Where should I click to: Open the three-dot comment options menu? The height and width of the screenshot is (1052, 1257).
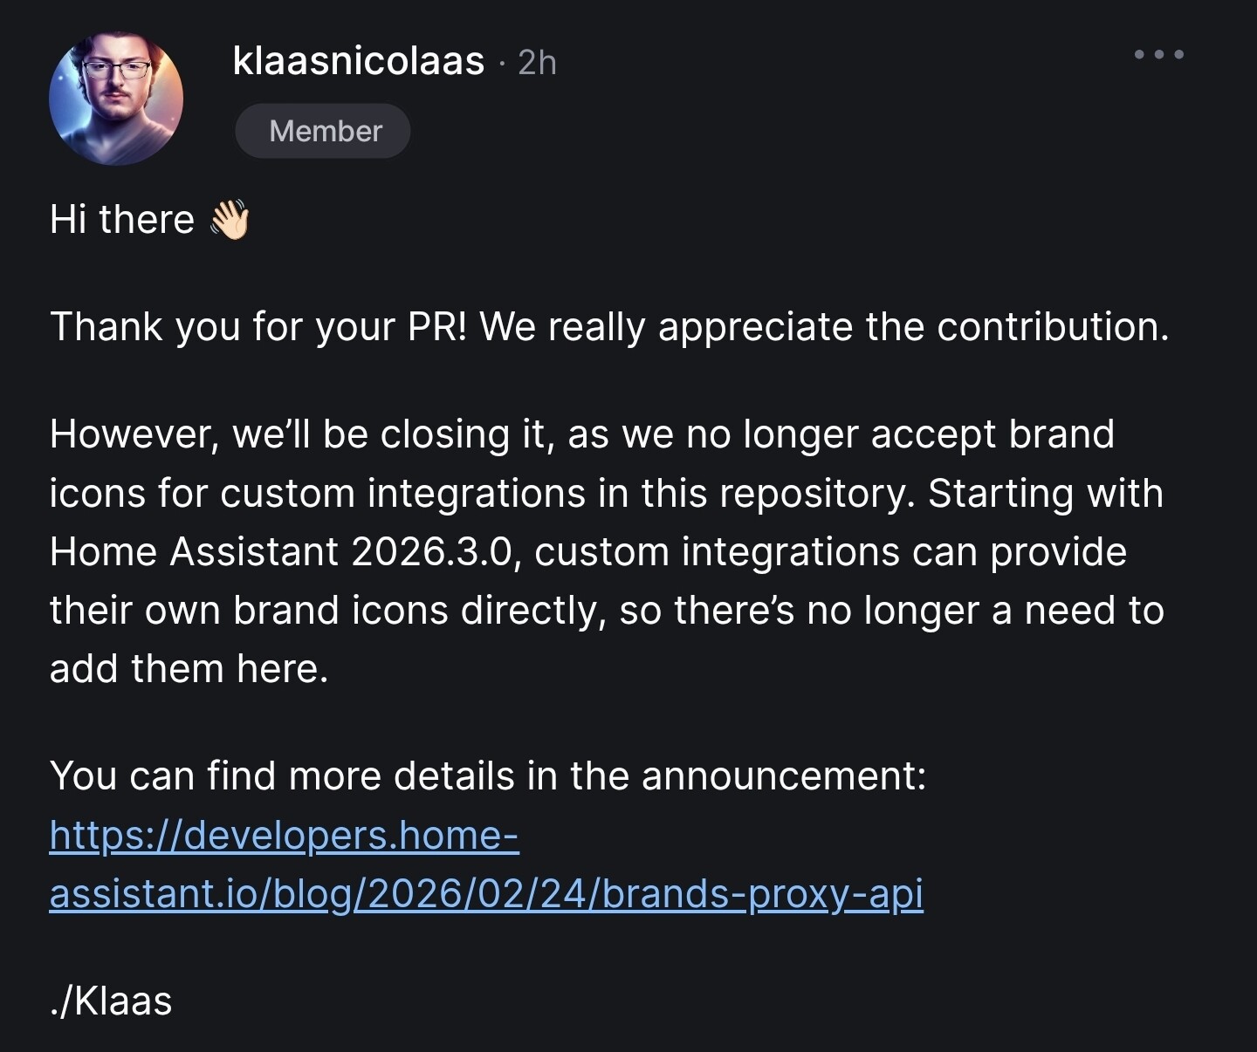[x=1158, y=54]
